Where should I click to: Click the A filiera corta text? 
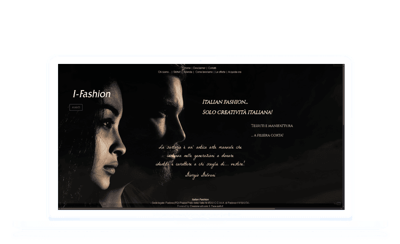268,135
